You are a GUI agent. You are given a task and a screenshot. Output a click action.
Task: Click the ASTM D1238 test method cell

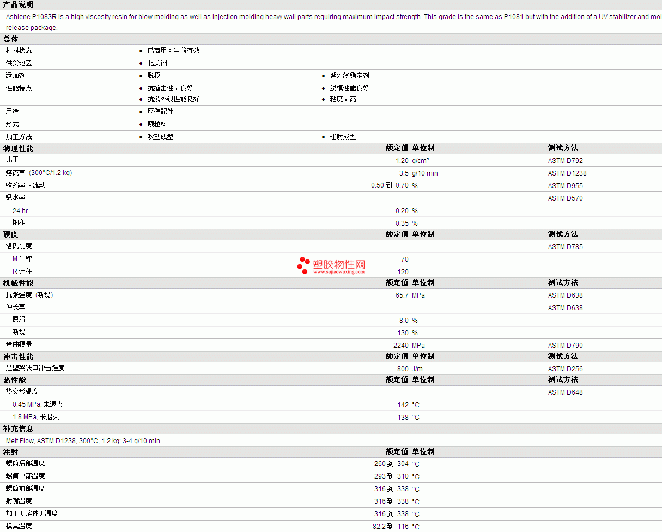click(x=567, y=173)
